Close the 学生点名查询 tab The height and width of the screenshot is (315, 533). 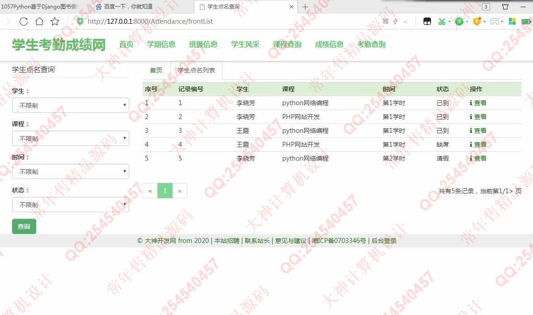(291, 7)
